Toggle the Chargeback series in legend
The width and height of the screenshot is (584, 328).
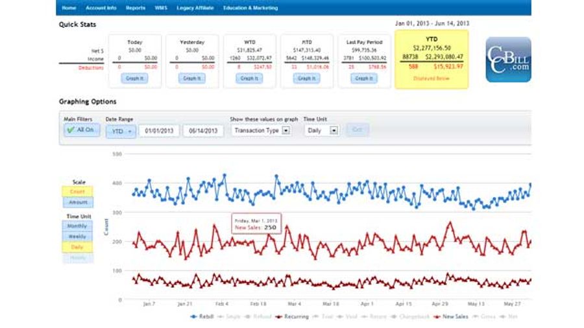[410, 317]
